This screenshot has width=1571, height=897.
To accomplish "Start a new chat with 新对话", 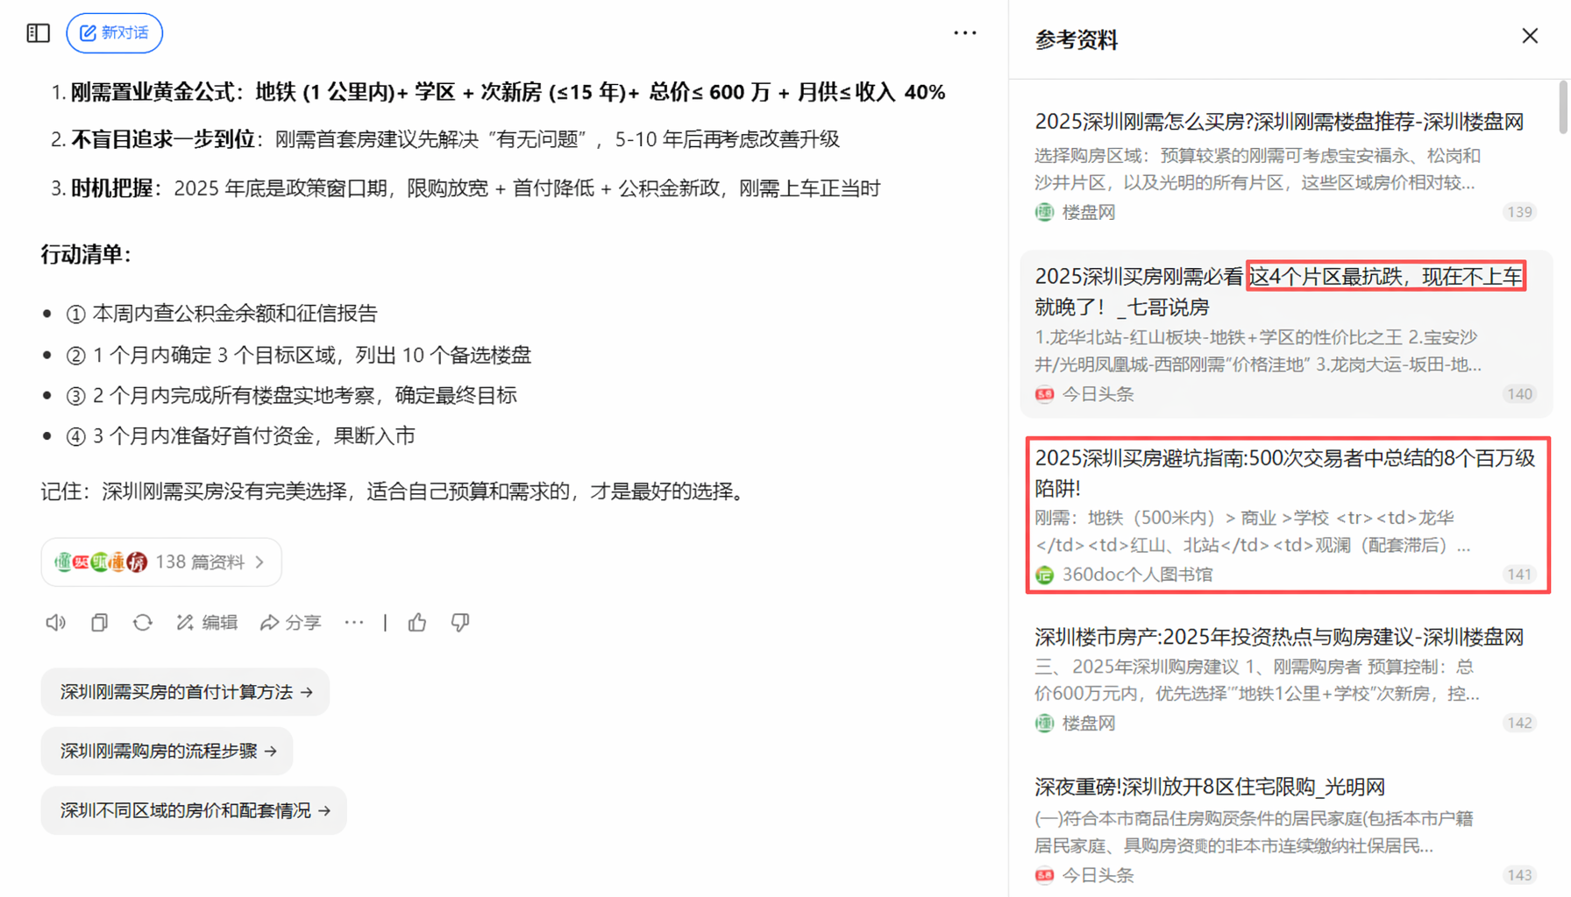I will coord(115,33).
